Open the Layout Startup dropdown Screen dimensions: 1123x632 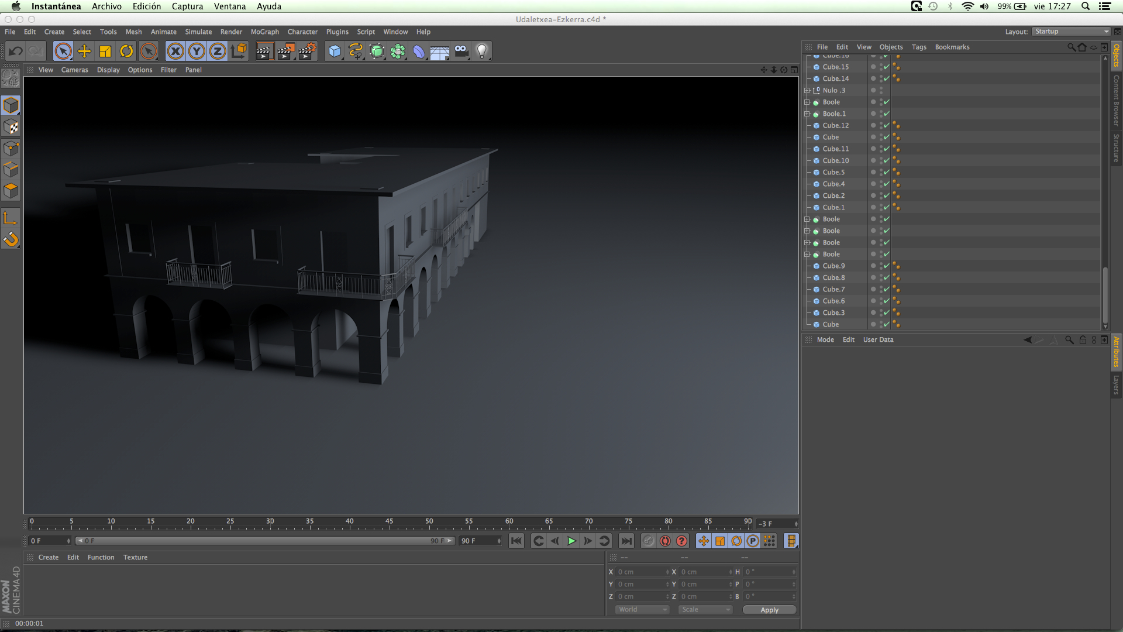(1072, 32)
